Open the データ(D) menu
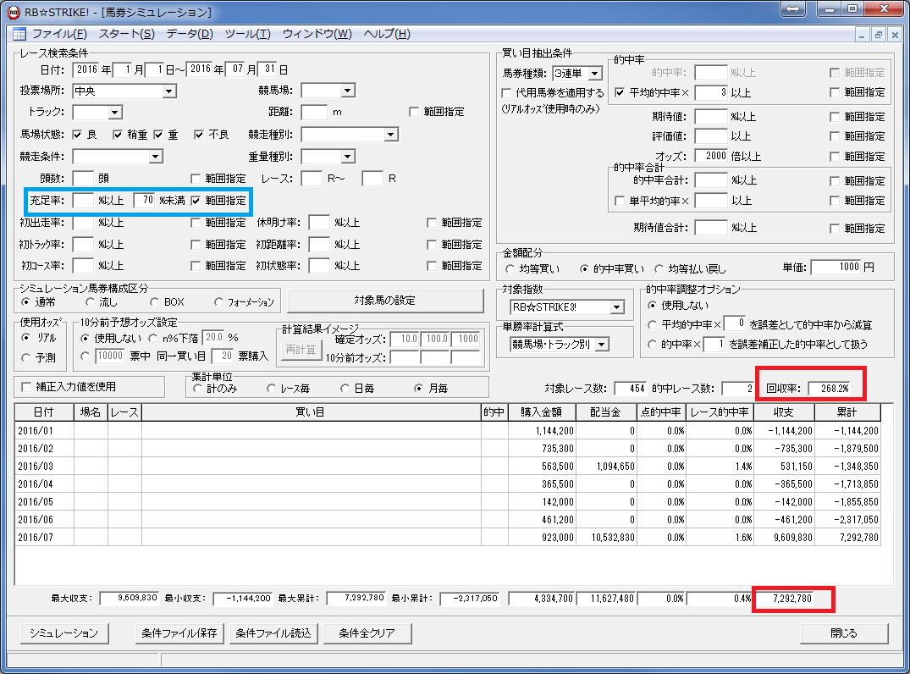 coord(190,34)
